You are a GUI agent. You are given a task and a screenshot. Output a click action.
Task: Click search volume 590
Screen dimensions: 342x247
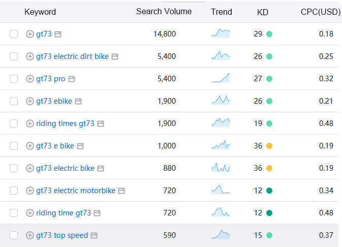[x=169, y=235]
